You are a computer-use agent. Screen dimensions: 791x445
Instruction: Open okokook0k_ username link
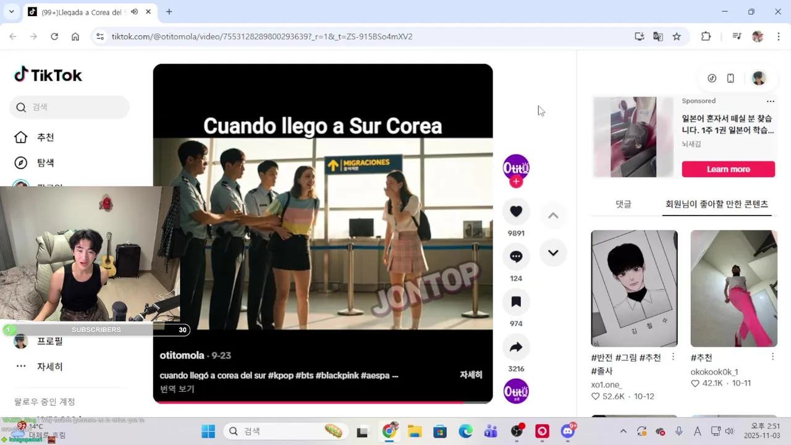tap(714, 372)
